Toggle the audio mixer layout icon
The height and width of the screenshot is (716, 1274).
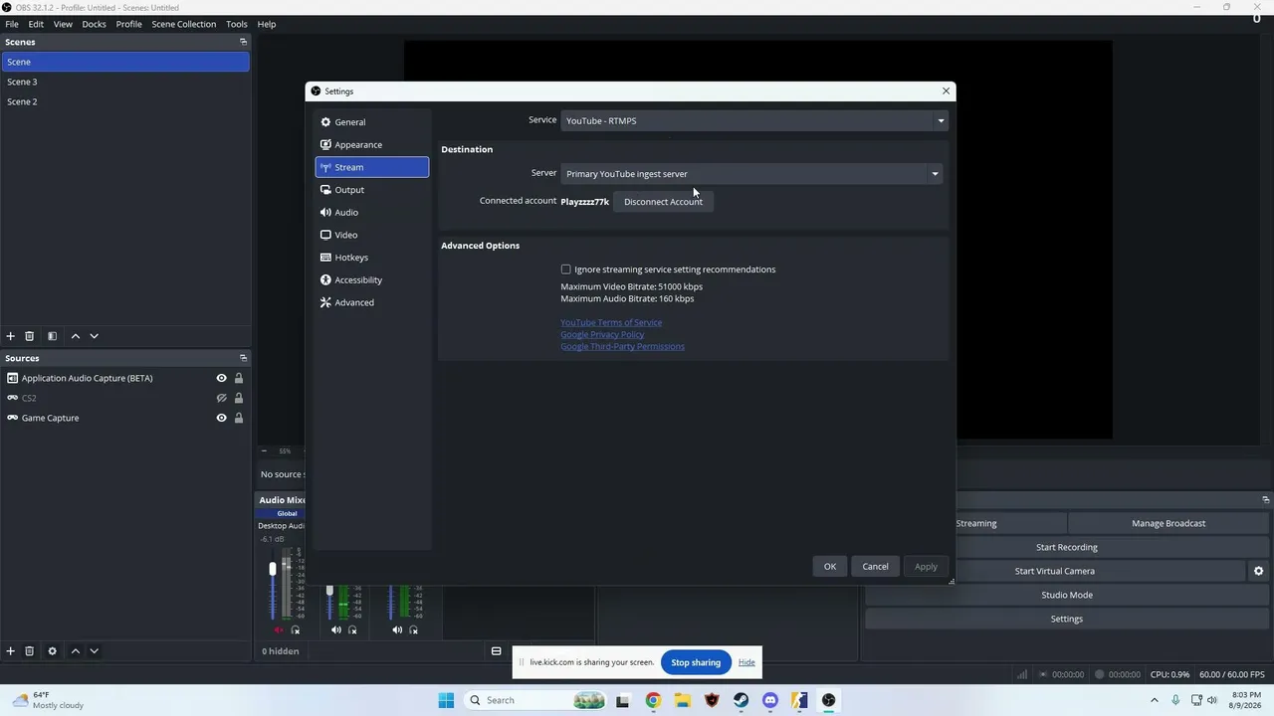pyautogui.click(x=496, y=651)
